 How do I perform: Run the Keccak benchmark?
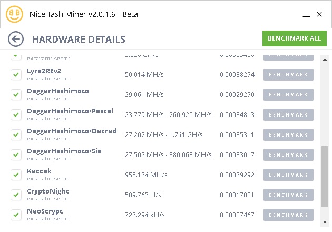click(x=288, y=175)
